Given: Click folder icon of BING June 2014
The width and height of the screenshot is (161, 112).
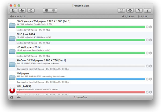Looking at the screenshot, I should [12, 38].
